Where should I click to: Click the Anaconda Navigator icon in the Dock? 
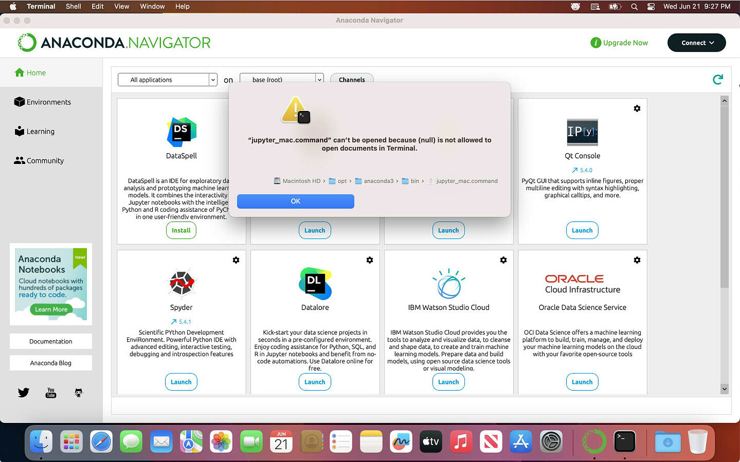pyautogui.click(x=595, y=441)
